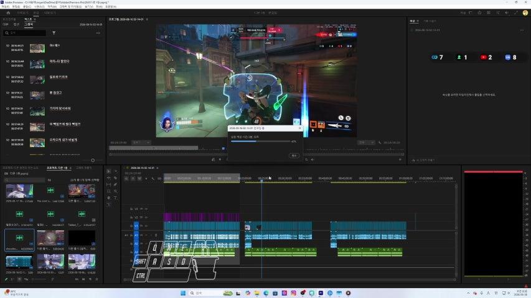This screenshot has height=298, width=531.
Task: Toggle V2 track output eye
Action: pyautogui.click(x=146, y=217)
